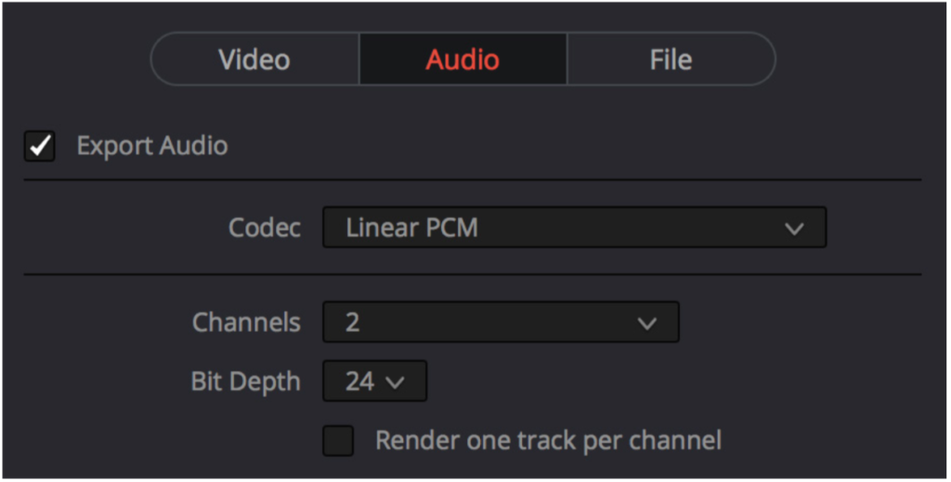The image size is (951, 482).
Task: Click the chevron next to 24
Action: point(395,383)
